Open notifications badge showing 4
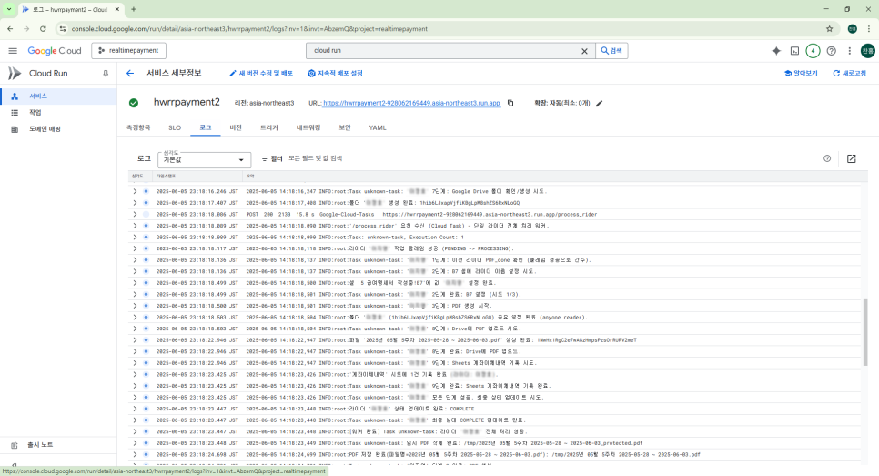This screenshot has width=879, height=476. [x=813, y=51]
